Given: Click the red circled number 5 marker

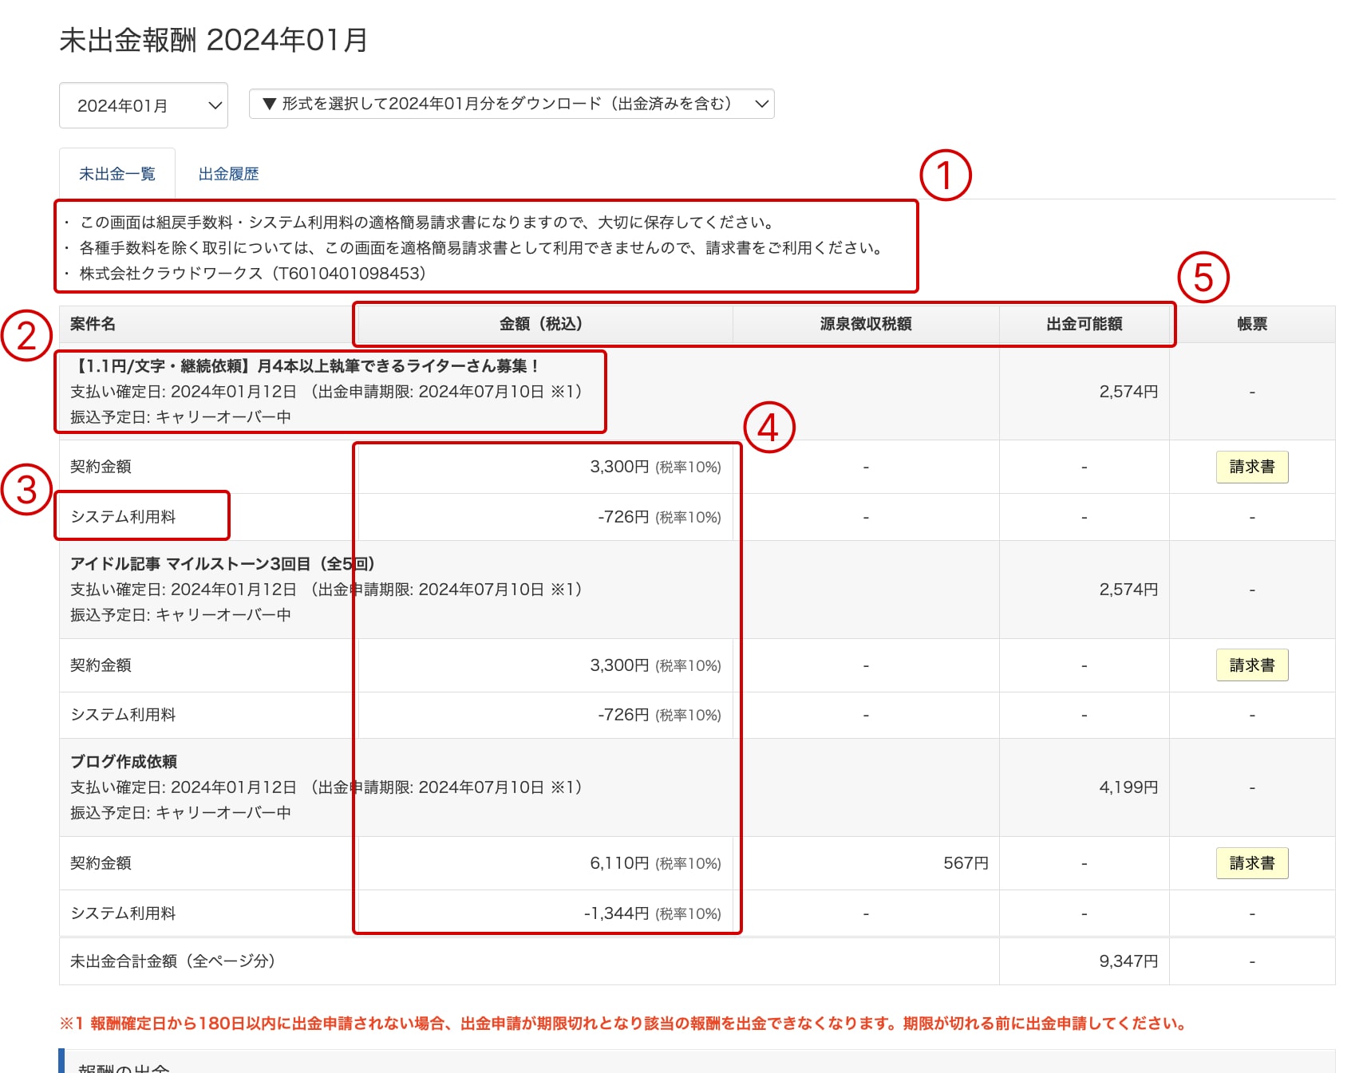Looking at the screenshot, I should tap(1203, 278).
